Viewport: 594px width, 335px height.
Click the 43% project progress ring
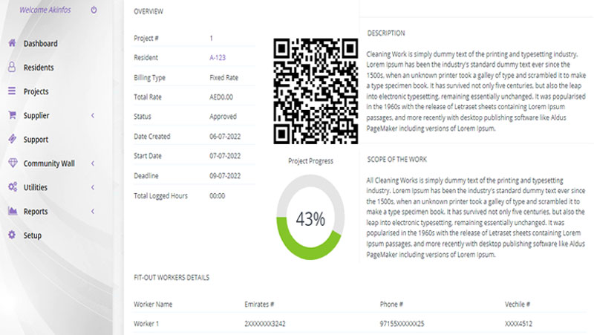(x=310, y=219)
